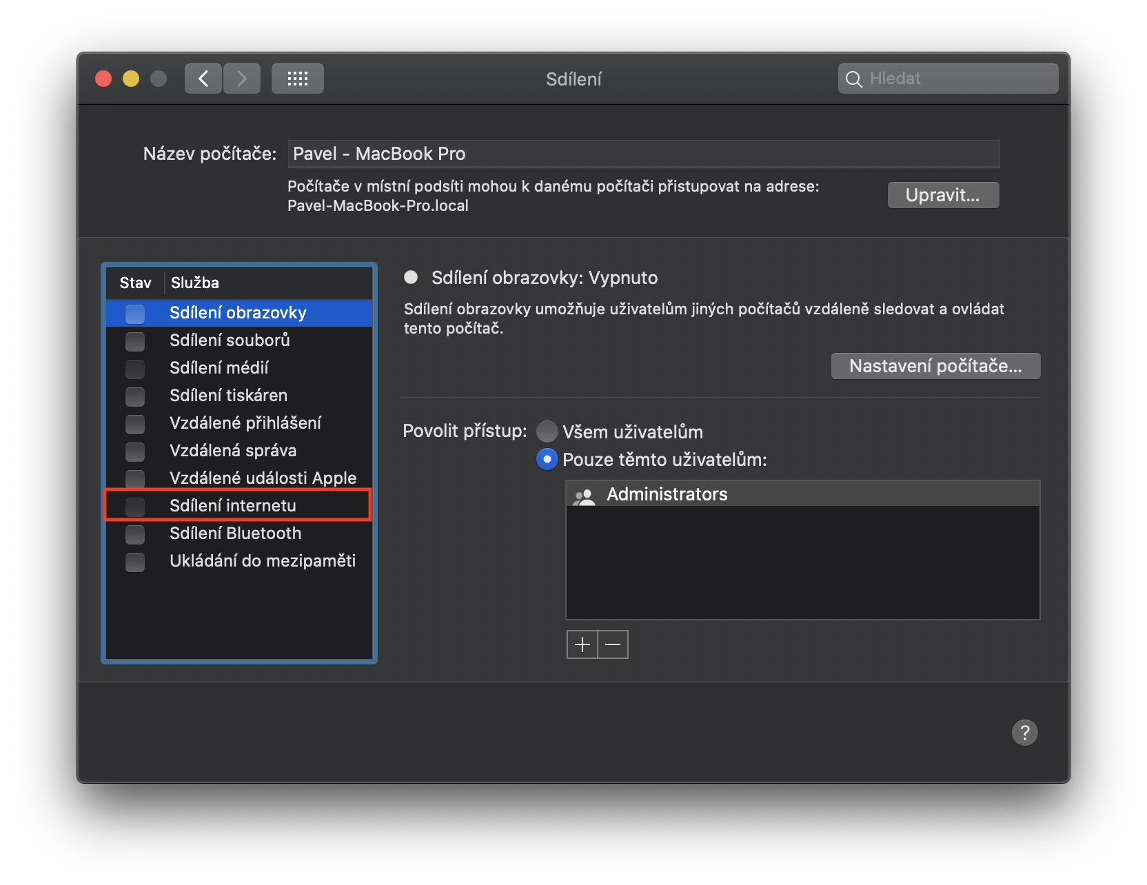Click the Název počítače text field
Image resolution: width=1147 pixels, height=885 pixels.
click(x=642, y=154)
